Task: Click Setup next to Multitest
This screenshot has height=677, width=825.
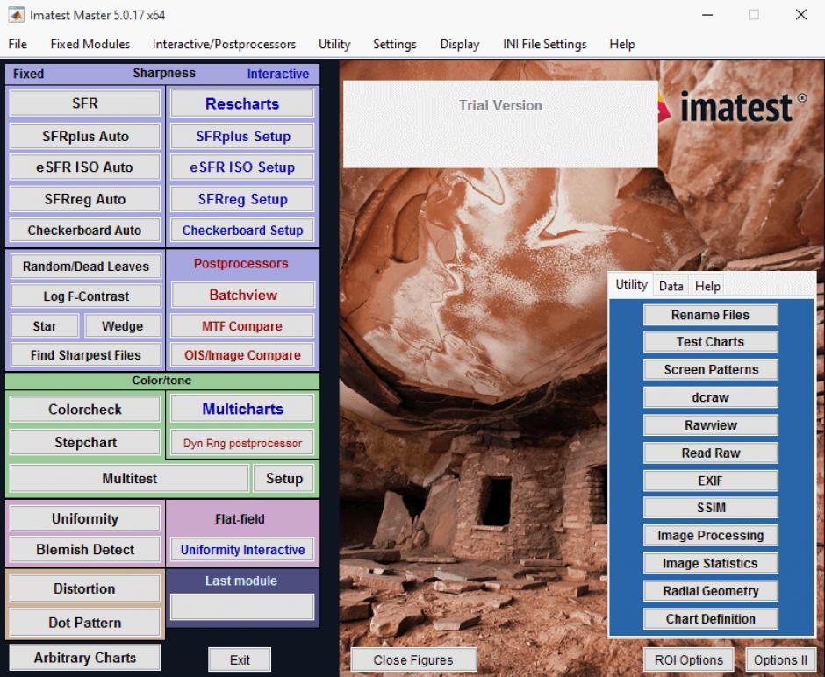Action: 284,478
